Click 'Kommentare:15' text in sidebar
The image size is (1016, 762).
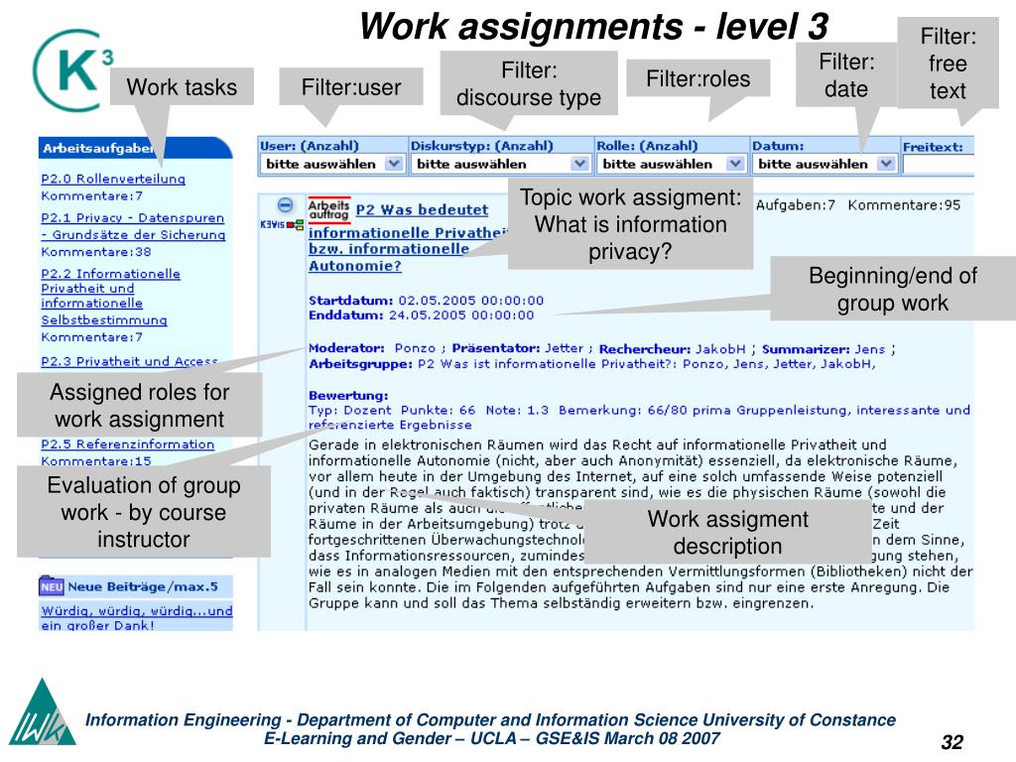(x=96, y=460)
